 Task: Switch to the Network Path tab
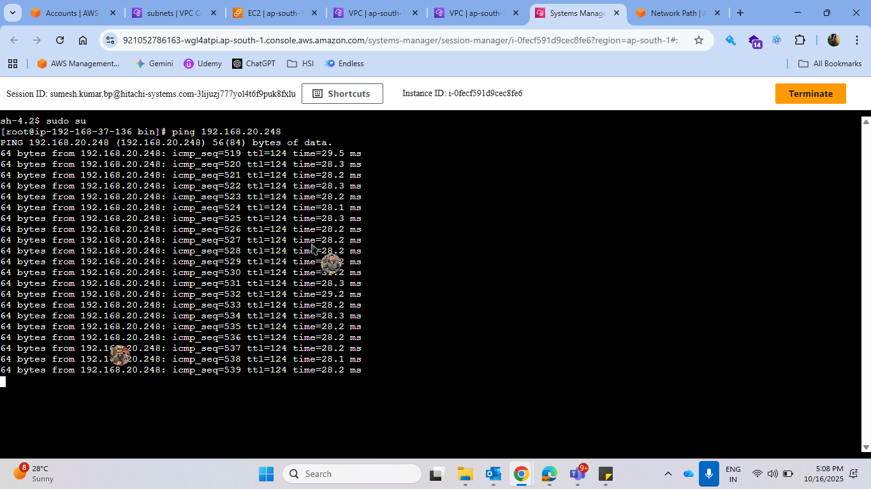pyautogui.click(x=677, y=13)
